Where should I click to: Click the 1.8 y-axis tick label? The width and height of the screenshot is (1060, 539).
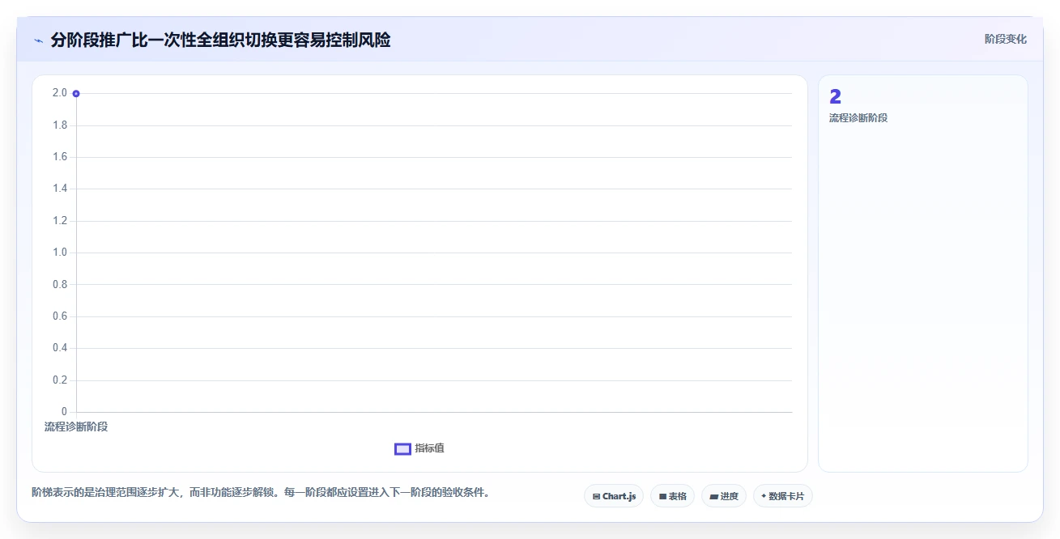(59, 125)
